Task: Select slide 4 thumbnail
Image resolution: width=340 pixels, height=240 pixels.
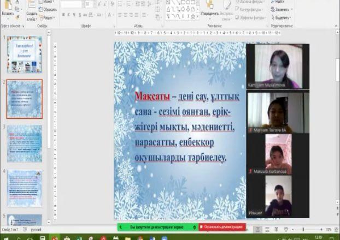Action: pyautogui.click(x=24, y=188)
